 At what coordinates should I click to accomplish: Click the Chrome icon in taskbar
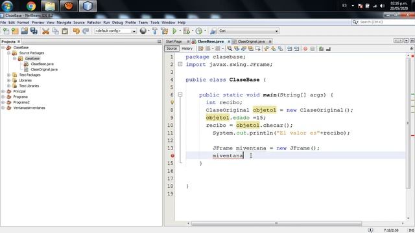[31, 6]
